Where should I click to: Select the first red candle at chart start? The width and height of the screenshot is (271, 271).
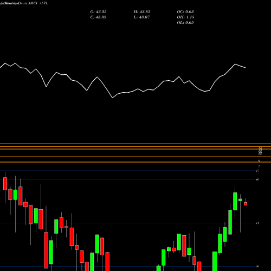5,184
